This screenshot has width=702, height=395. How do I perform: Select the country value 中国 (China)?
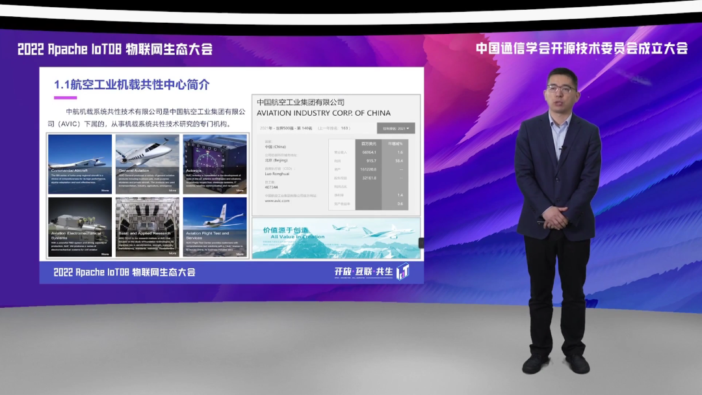tap(275, 146)
